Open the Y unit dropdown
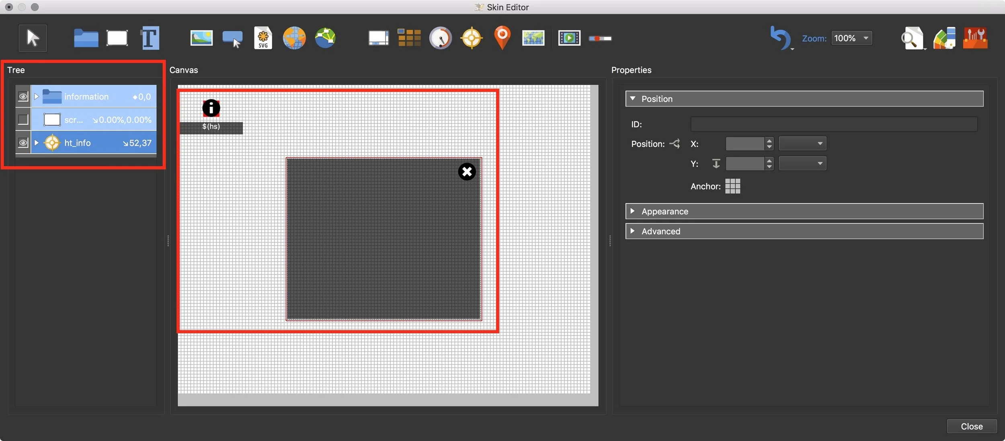 (802, 164)
